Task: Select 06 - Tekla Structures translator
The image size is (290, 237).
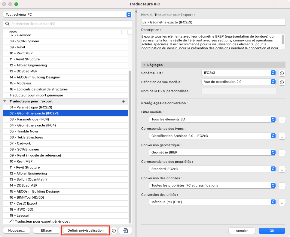Action: 65,137
